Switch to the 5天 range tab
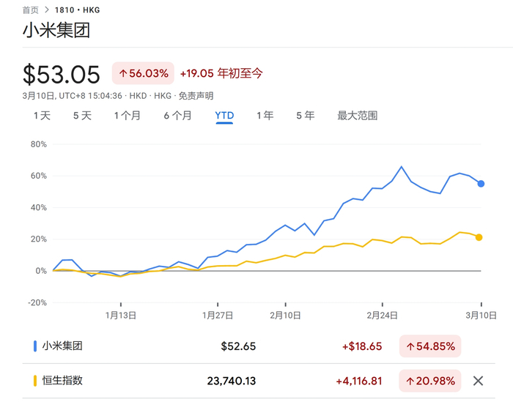Viewport: 513px width, 402px height. point(82,116)
